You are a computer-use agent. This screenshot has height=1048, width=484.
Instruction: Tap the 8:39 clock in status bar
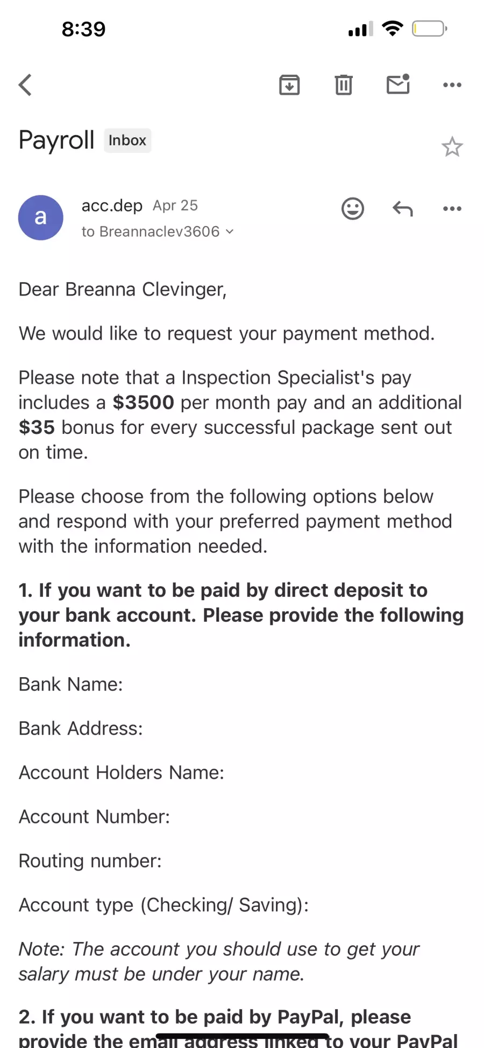point(83,29)
